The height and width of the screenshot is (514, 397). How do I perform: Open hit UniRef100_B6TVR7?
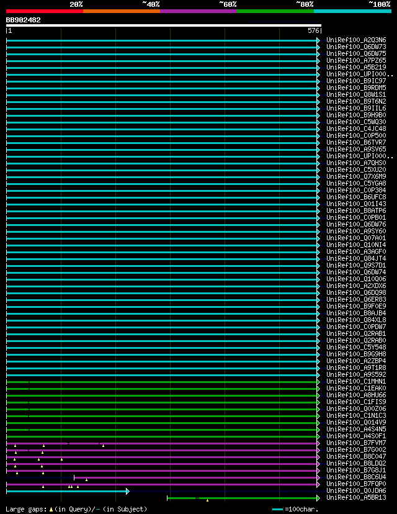tap(356, 142)
